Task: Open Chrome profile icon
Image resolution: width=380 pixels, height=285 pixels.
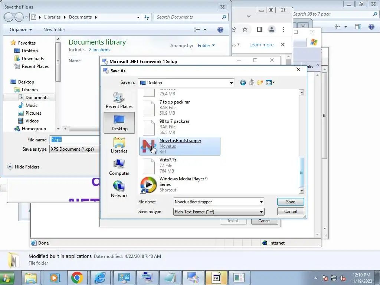Action: (x=272, y=30)
